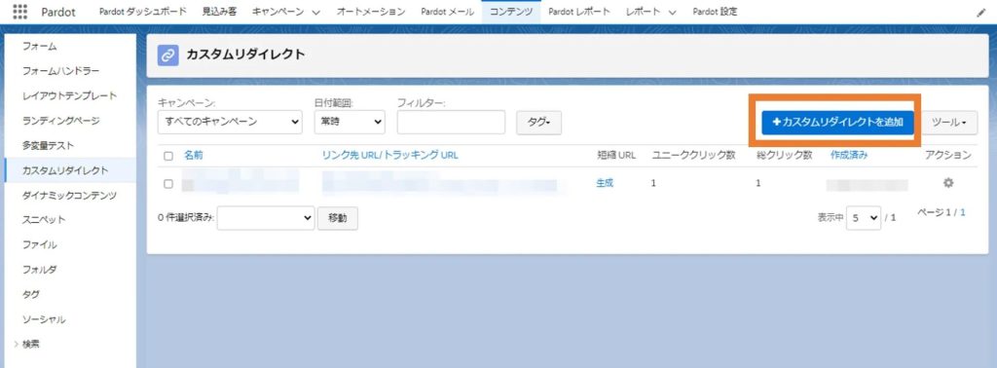The height and width of the screenshot is (368, 997).
Task: Click カスタムリダイレクトを追加 button
Action: coord(837,123)
